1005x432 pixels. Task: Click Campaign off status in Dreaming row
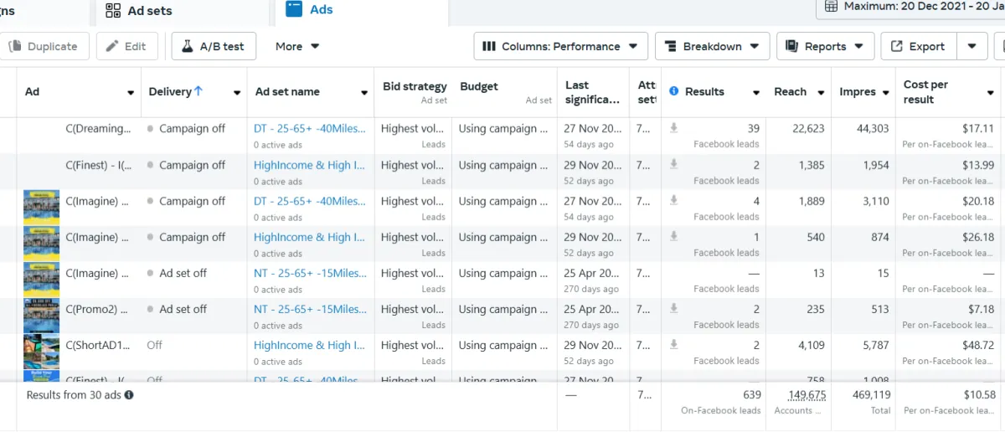tap(192, 129)
